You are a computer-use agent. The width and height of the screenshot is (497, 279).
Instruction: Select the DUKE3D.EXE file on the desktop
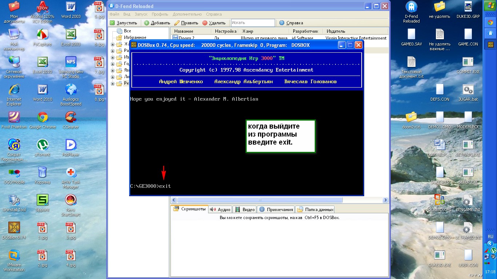440,259
